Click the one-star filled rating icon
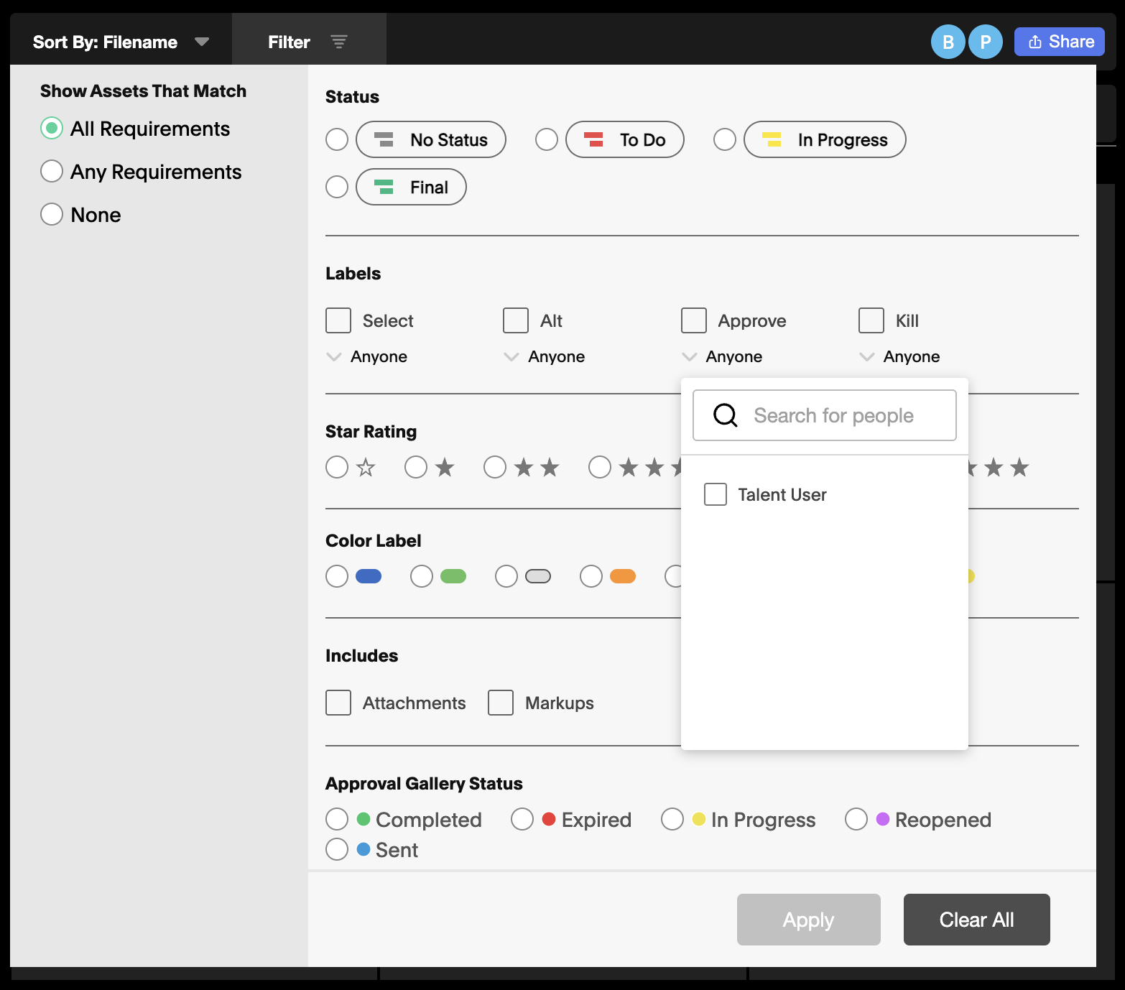The width and height of the screenshot is (1125, 990). point(445,468)
